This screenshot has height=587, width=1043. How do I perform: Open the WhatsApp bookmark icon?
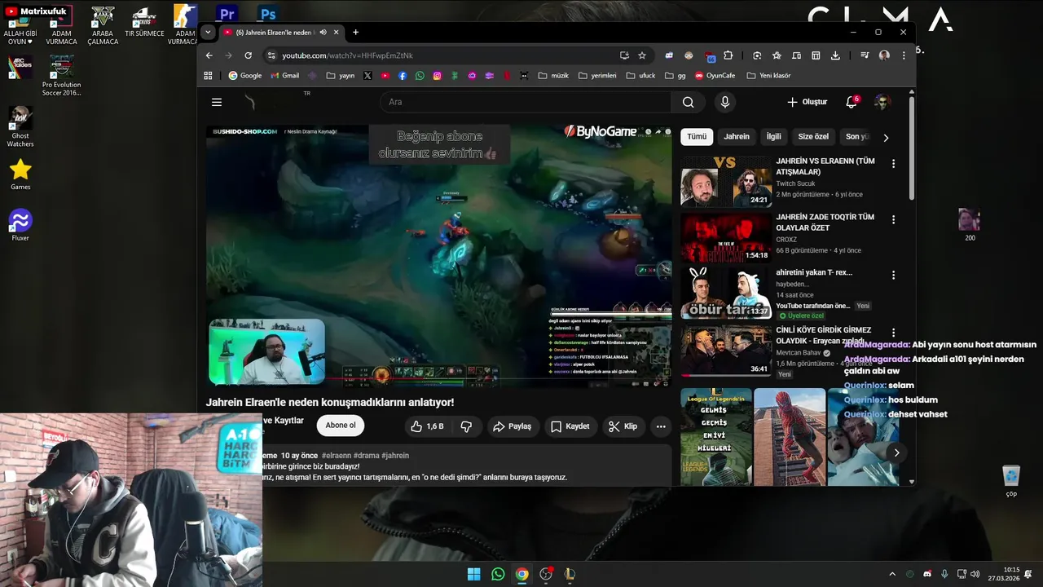point(420,75)
